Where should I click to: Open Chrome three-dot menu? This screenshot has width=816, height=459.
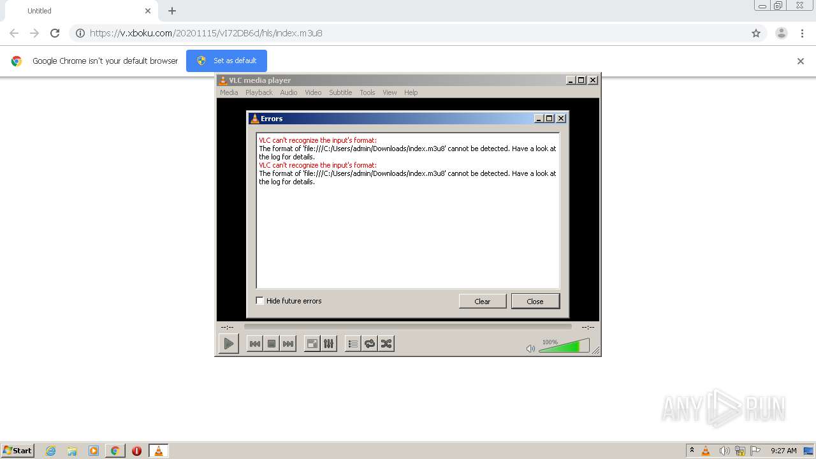pyautogui.click(x=802, y=33)
